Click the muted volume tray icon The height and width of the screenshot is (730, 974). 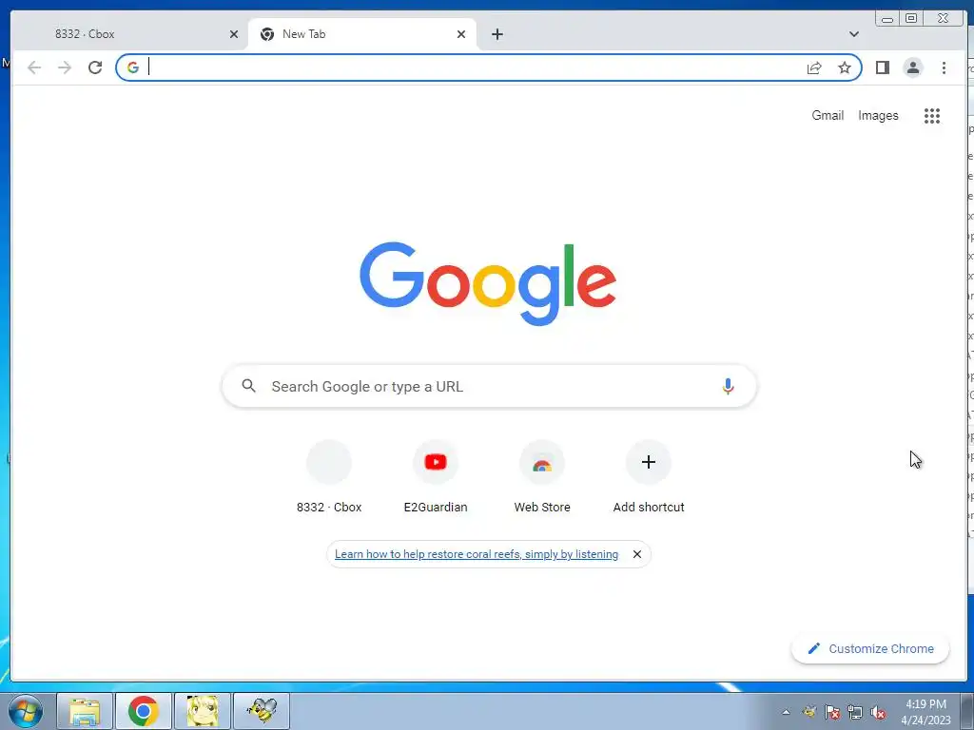point(878,712)
